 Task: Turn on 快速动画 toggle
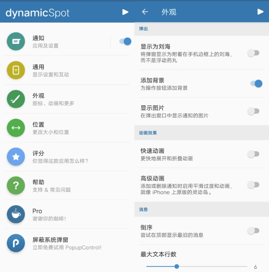coord(253,154)
